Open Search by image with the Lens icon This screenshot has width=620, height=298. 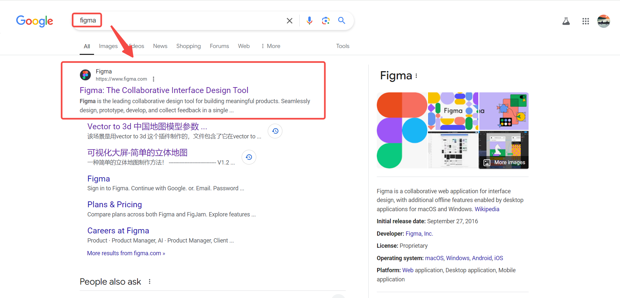(326, 21)
